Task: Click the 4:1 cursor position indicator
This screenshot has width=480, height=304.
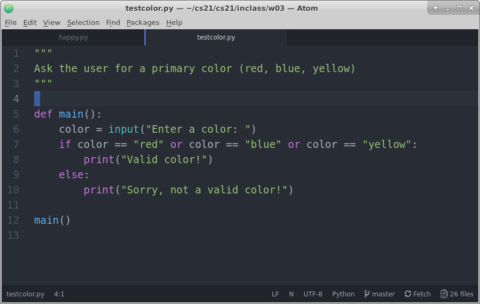Action: (x=59, y=294)
